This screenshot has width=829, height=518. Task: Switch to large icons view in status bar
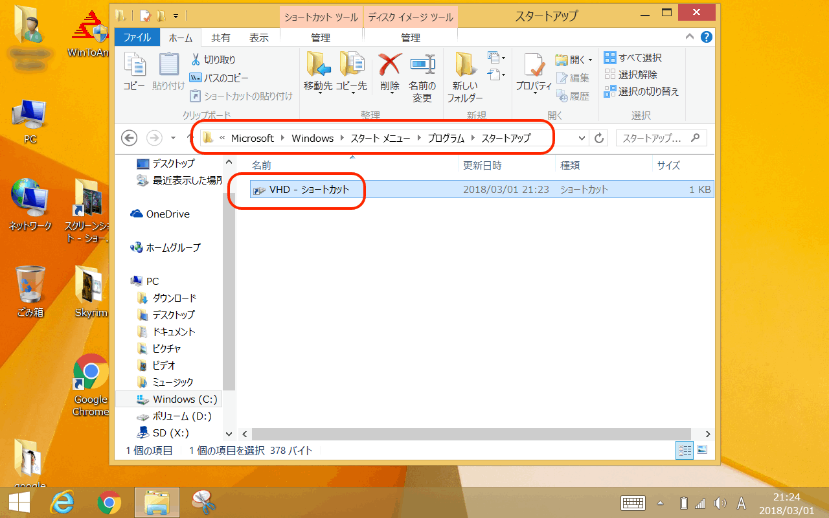(x=701, y=450)
